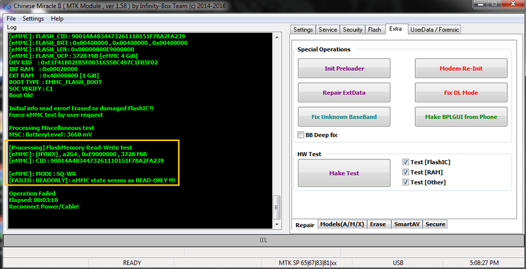
Task: Click Make BPLGUI from Phone
Action: 460,117
